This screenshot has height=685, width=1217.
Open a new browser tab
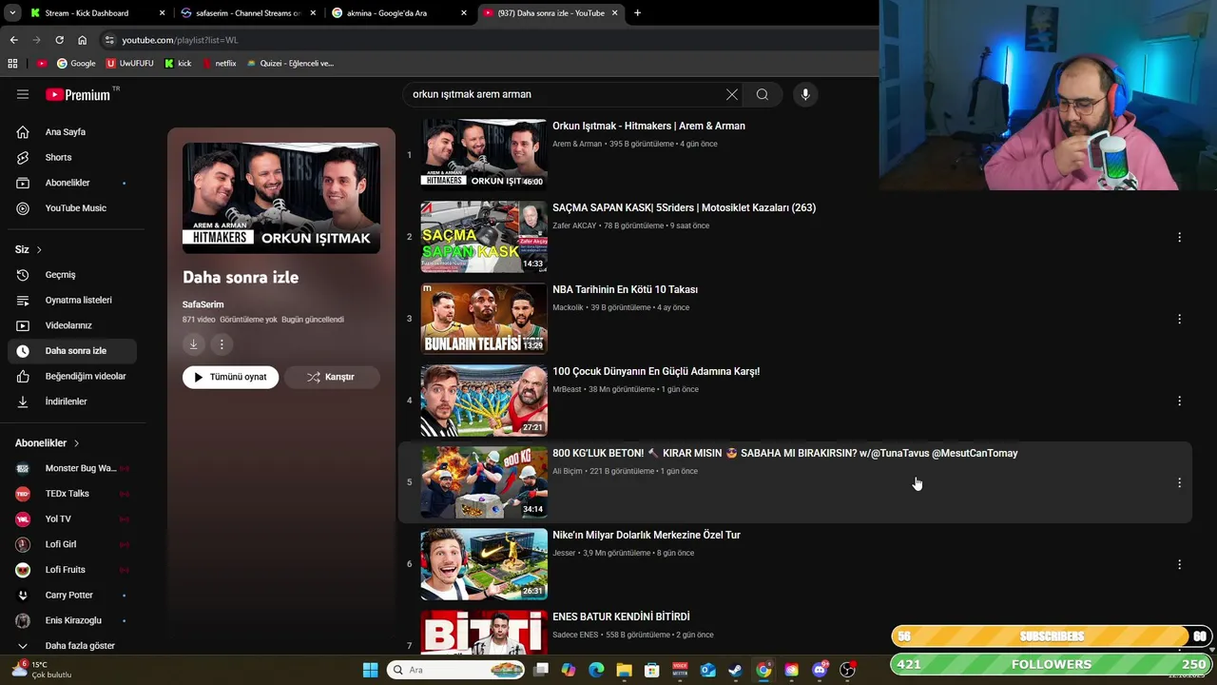[637, 13]
